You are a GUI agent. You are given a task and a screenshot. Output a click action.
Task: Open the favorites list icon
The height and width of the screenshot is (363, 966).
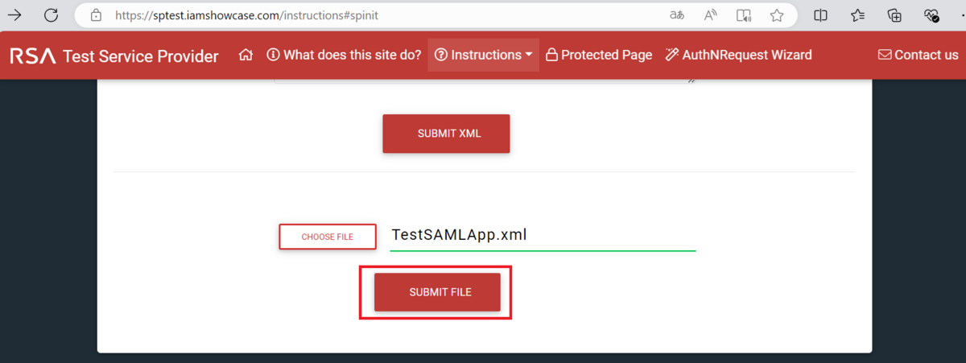tap(857, 14)
